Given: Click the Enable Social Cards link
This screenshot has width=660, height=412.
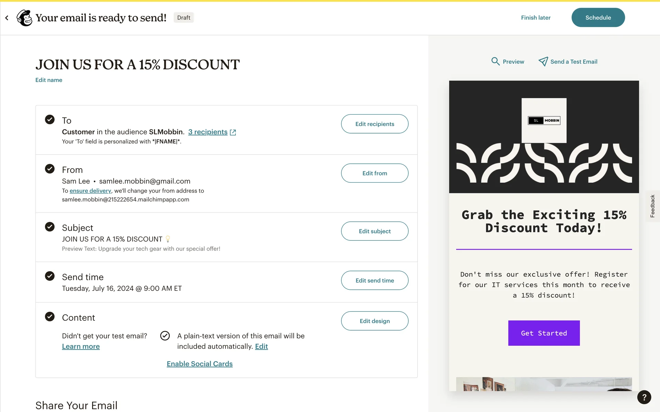Looking at the screenshot, I should (x=199, y=364).
